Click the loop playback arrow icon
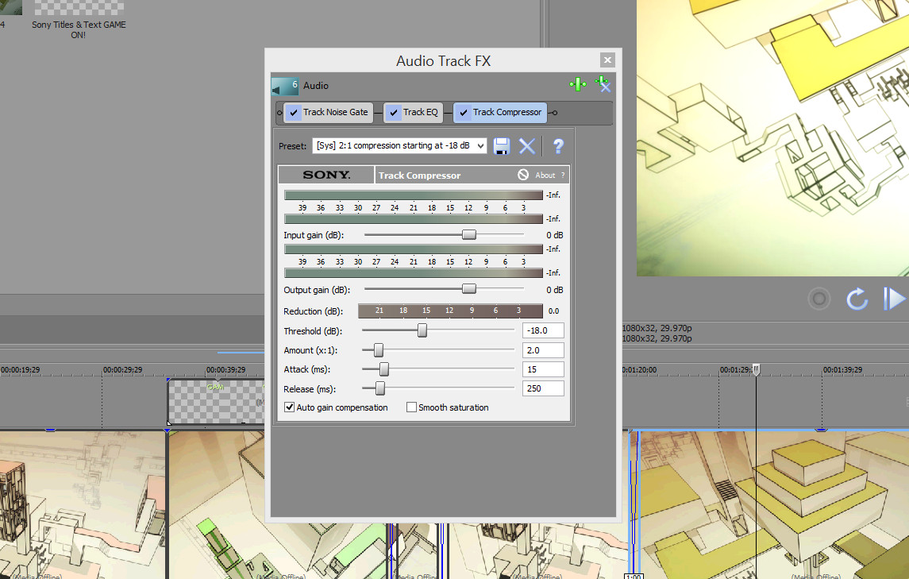This screenshot has height=579, width=909. [857, 299]
